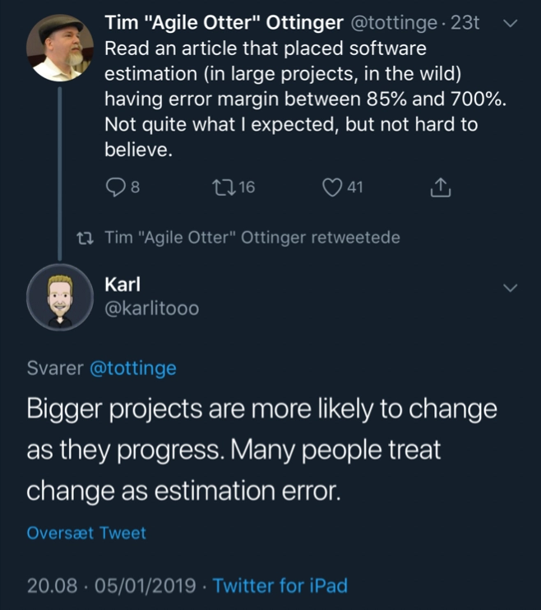Screen dimensions: 541x610
Task: Expand the chevron menu on Tim's tweet
Action: 511,23
